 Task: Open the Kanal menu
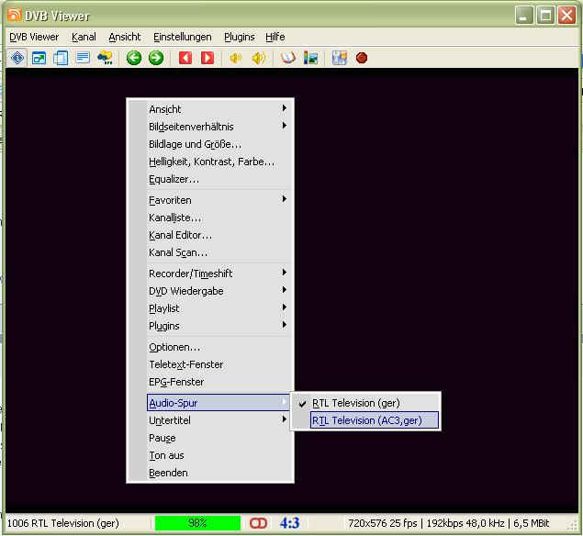point(84,37)
